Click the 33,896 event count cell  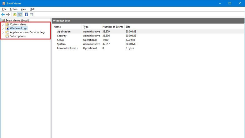[106, 36]
